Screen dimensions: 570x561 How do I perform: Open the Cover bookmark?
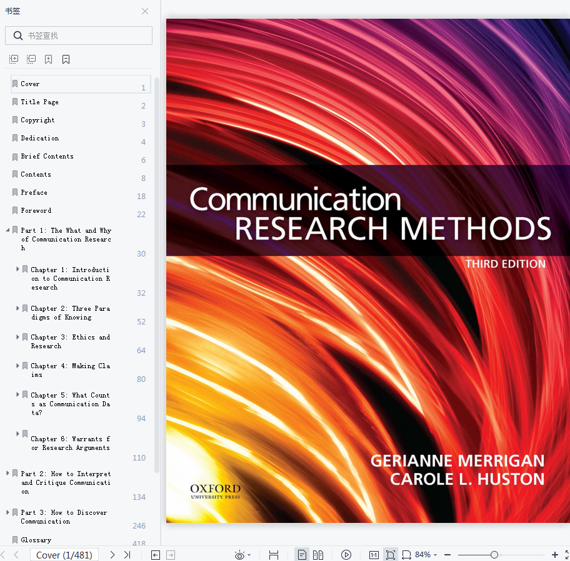(x=81, y=84)
